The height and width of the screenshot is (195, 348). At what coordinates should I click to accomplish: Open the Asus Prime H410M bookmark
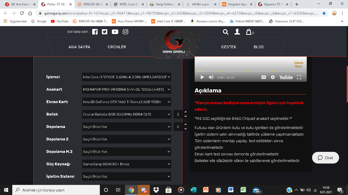[130, 21]
